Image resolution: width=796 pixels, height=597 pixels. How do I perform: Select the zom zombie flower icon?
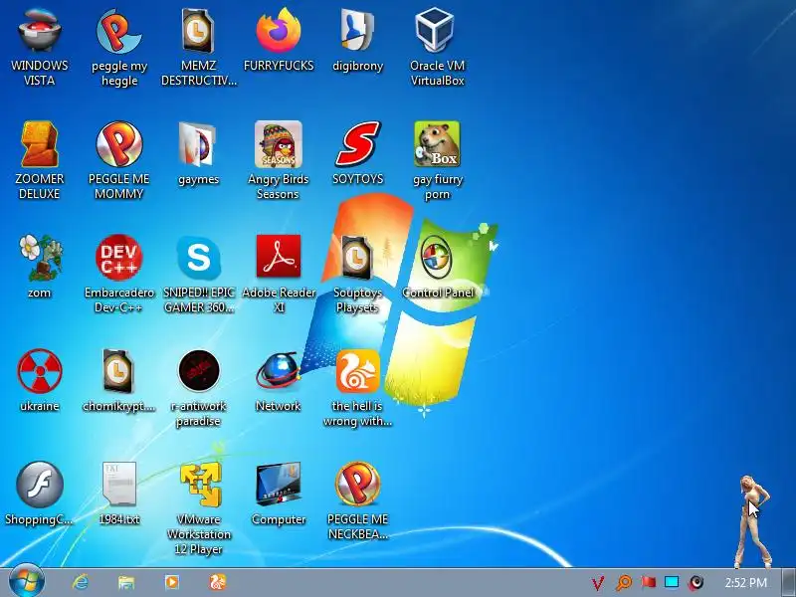click(40, 258)
